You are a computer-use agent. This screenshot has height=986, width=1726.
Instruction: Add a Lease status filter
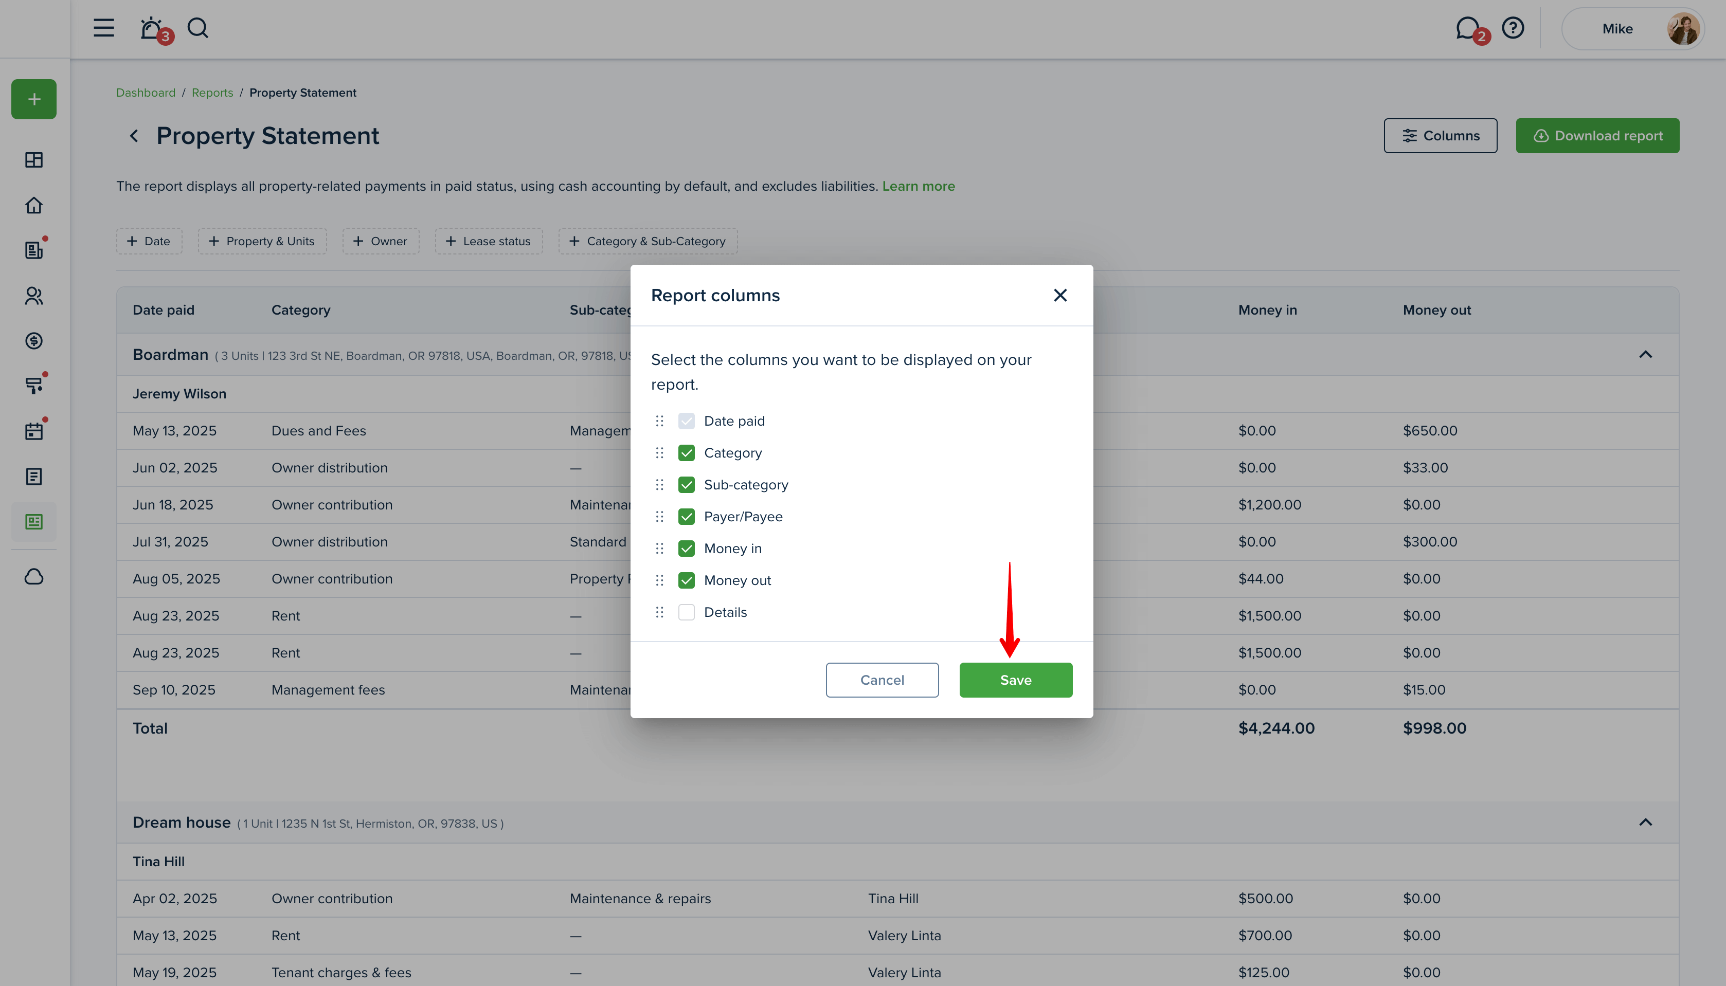tap(489, 241)
